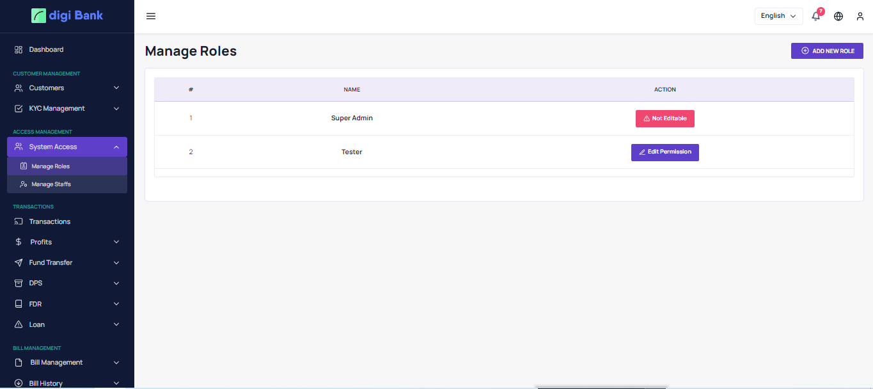Click the DPS archive box icon
Viewport: 873px width, 389px height.
coord(19,283)
